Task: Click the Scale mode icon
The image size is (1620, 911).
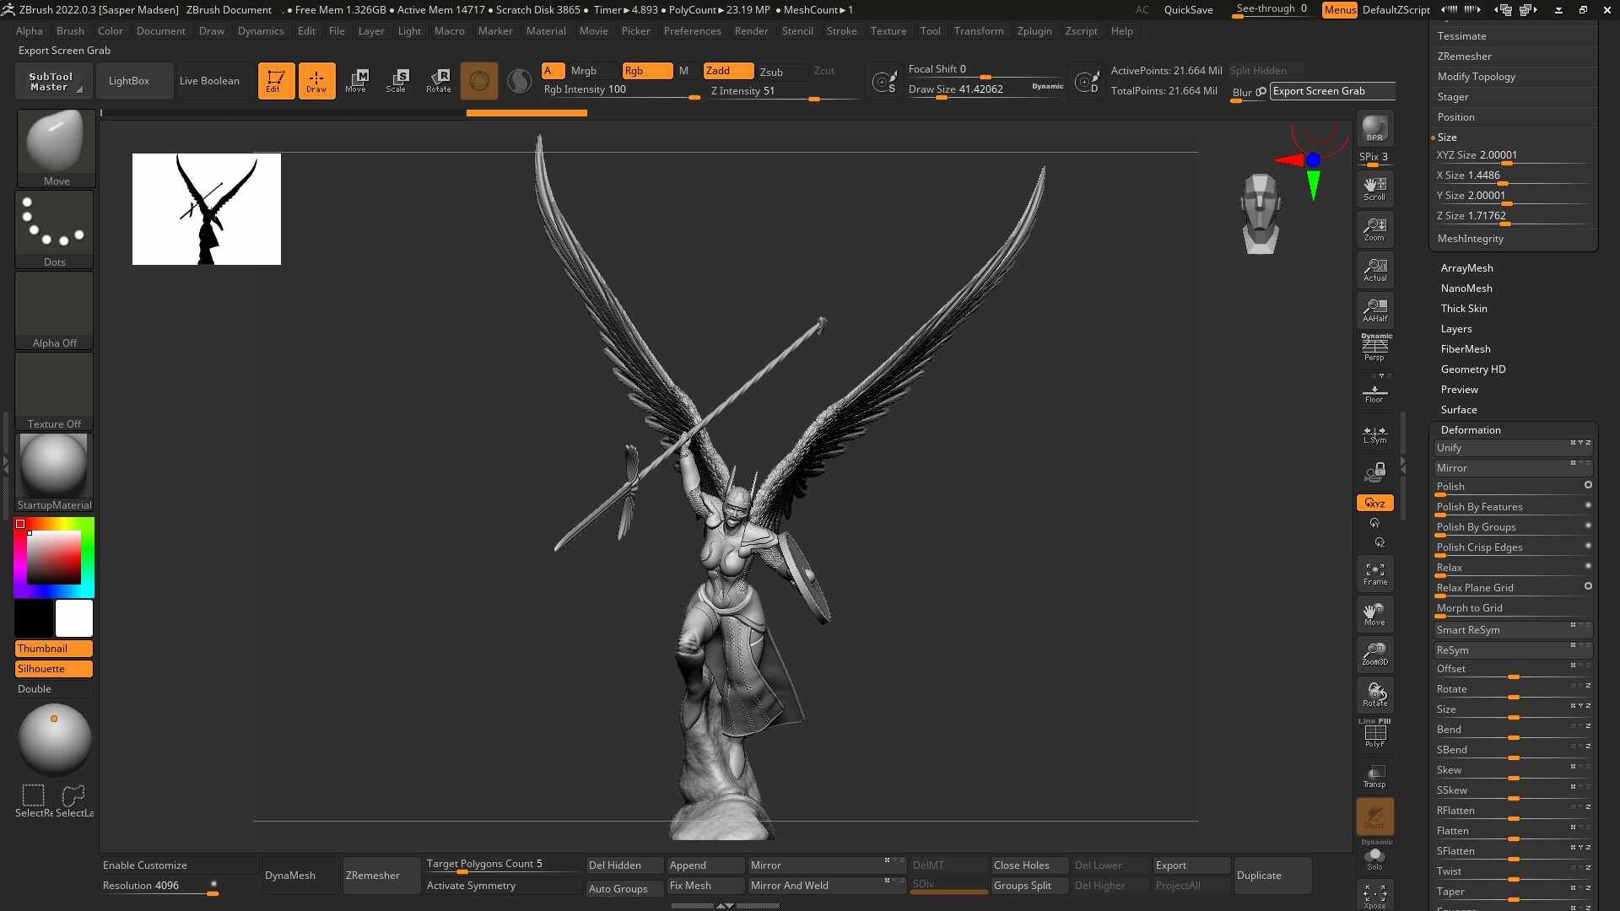Action: 396,80
